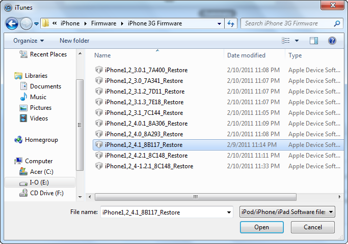Select the Firmware breadcrumb segment

103,23
